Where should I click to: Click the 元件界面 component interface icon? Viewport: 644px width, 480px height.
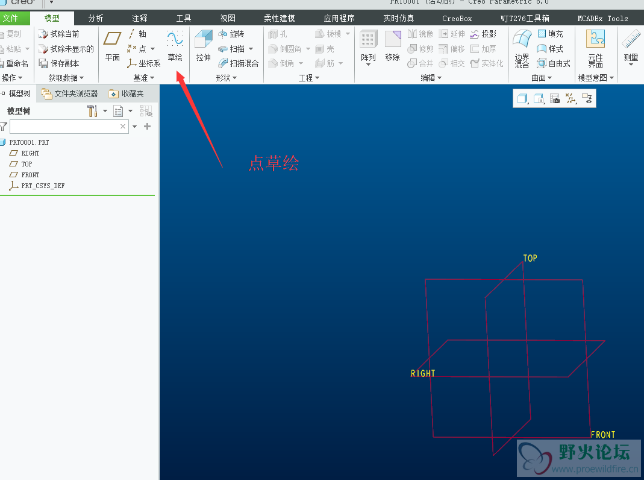tap(595, 39)
